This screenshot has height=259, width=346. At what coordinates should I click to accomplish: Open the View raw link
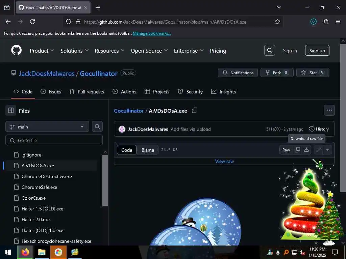tap(224, 161)
